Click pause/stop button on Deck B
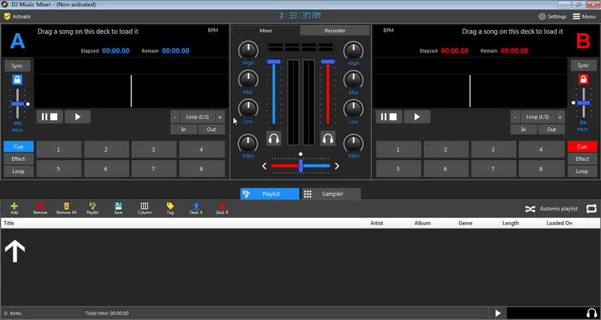This screenshot has height=320, width=601. coord(389,117)
